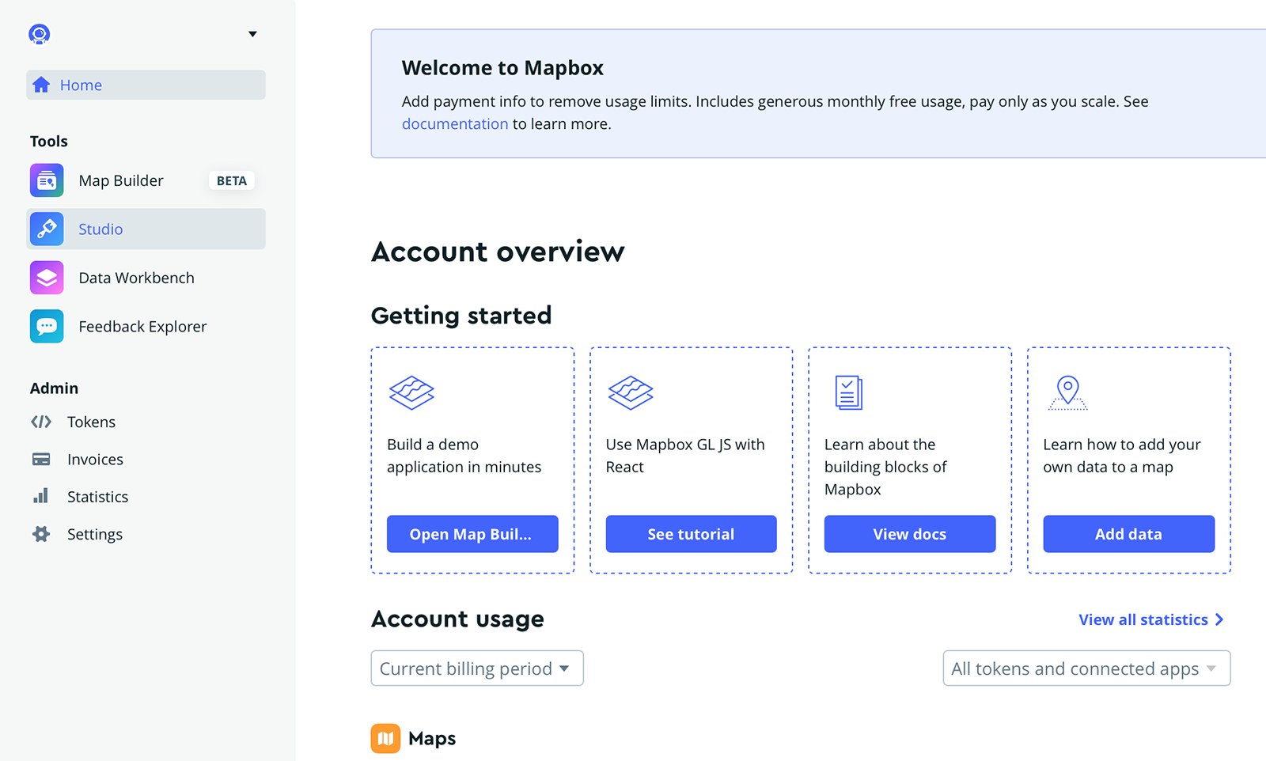
Task: Open Settings page
Action: coord(95,534)
